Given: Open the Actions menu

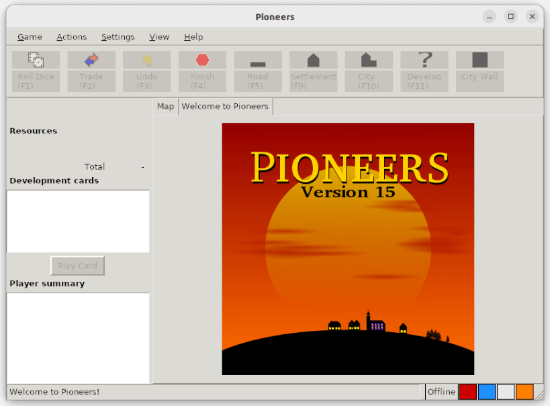Looking at the screenshot, I should 72,37.
